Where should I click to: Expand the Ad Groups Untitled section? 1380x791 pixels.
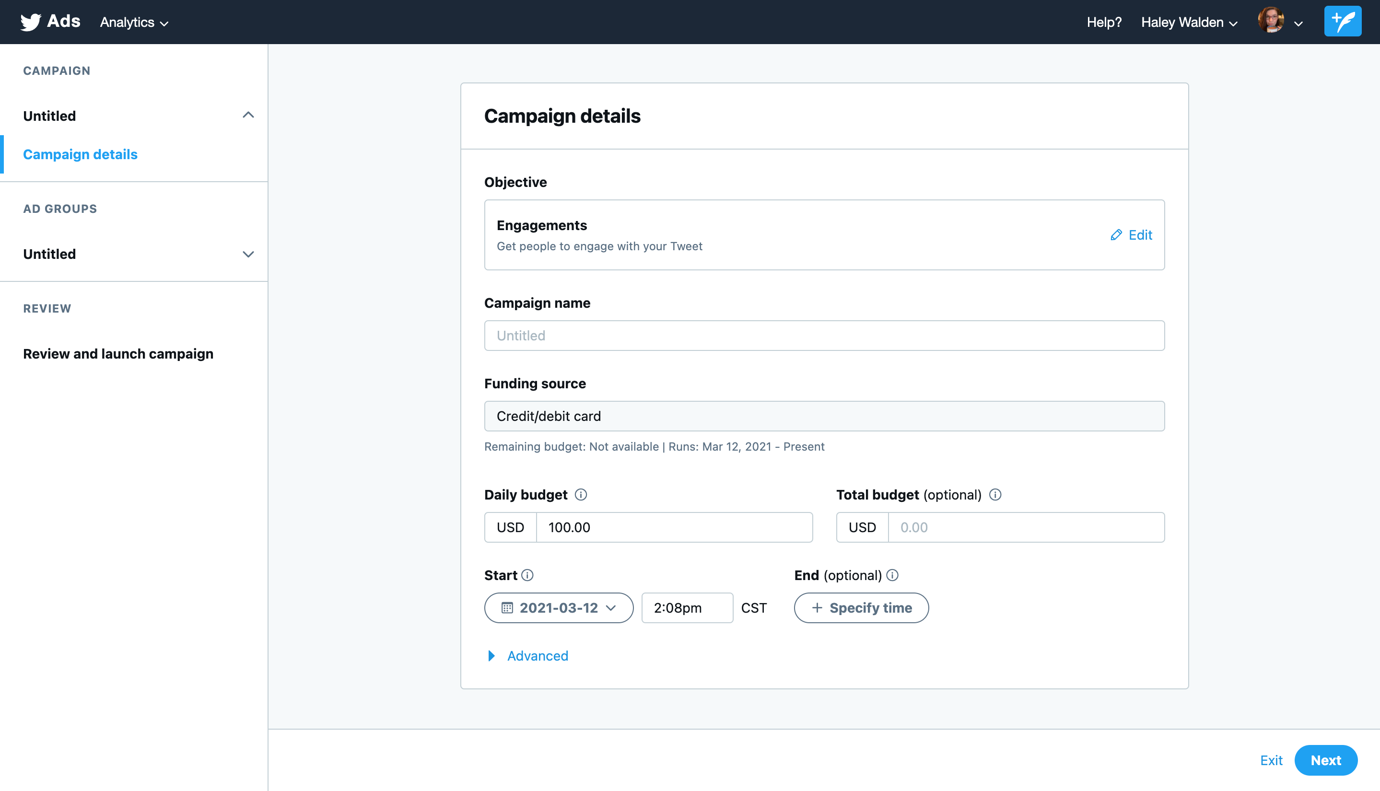tap(248, 254)
